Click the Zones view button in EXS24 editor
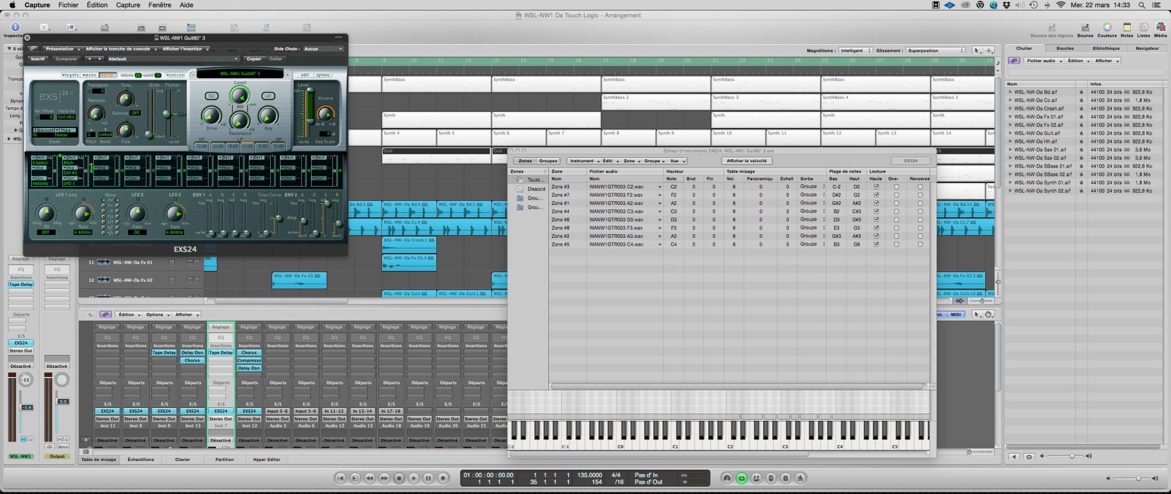Screen dimensions: 1171x494 (525, 161)
